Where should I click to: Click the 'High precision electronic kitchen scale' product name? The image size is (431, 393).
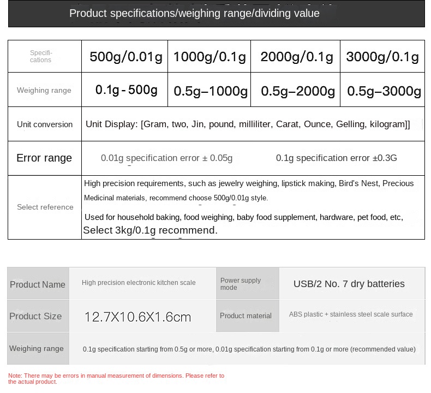(139, 283)
